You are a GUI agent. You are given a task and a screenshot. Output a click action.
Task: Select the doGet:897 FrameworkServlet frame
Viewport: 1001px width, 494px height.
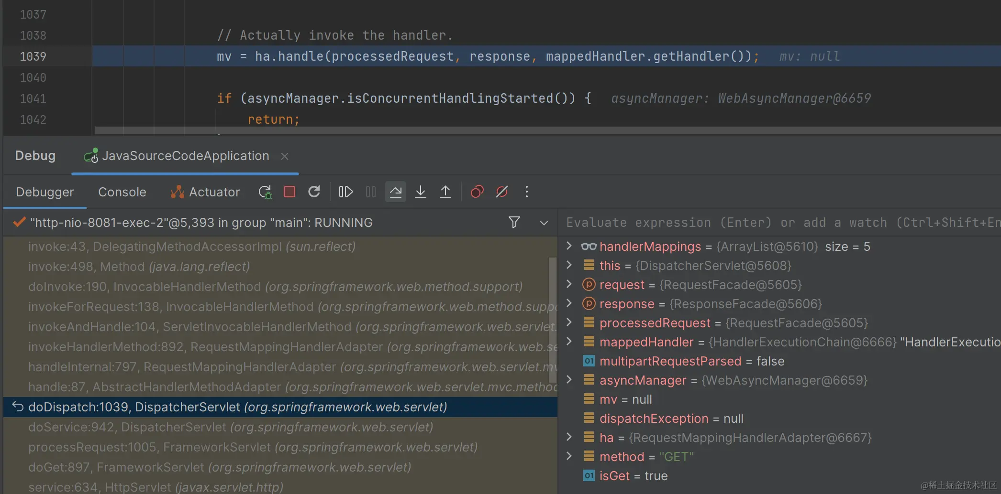[280, 467]
